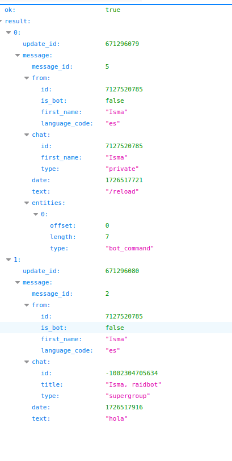The image size is (232, 461).
Task: Select the "Isma, raidbot" title value
Action: point(133,384)
